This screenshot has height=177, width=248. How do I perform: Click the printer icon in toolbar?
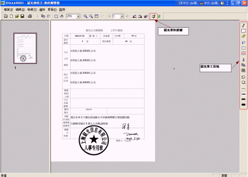[30, 16]
